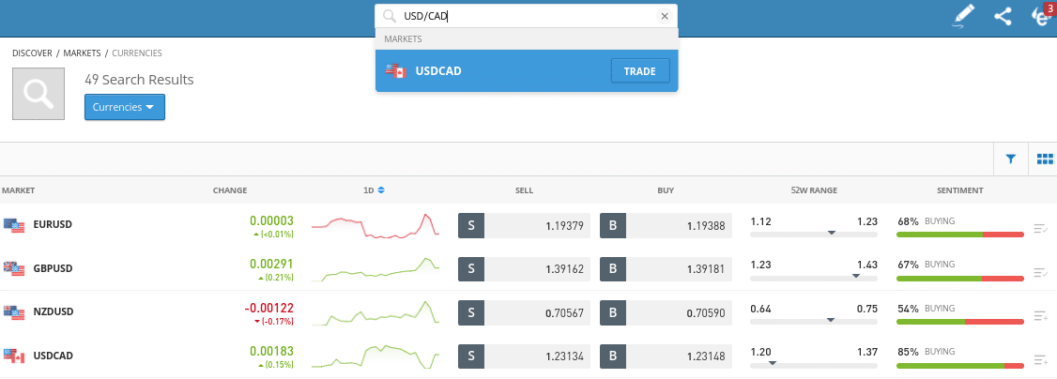
Task: Click TRADE button for USDCAD suggestion
Action: 639,70
